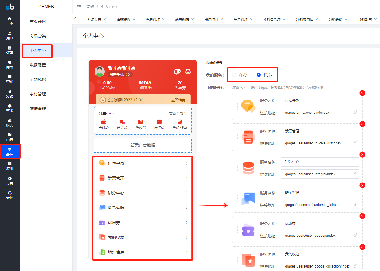Switch to the 用户统计 tab

[211, 19]
